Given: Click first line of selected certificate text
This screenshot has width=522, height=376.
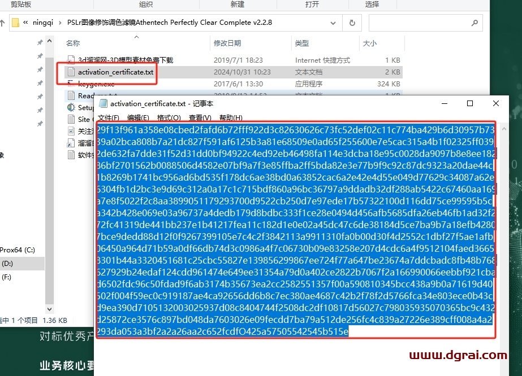Looking at the screenshot, I should [x=296, y=130].
